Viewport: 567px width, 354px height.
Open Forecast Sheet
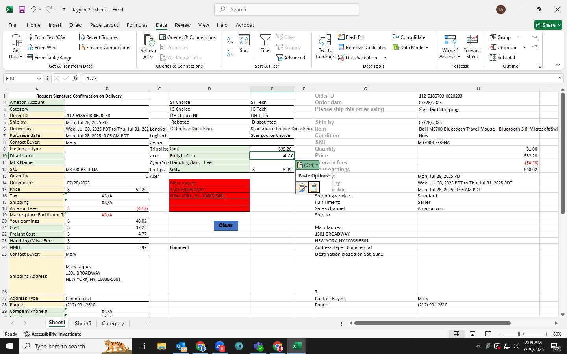pyautogui.click(x=472, y=47)
